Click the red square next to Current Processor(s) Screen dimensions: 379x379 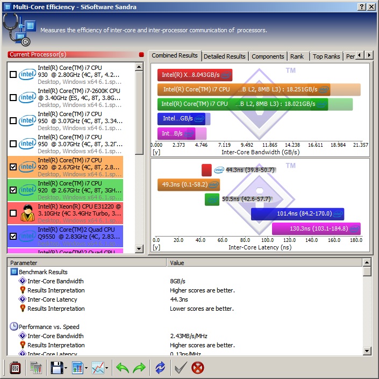point(141,55)
